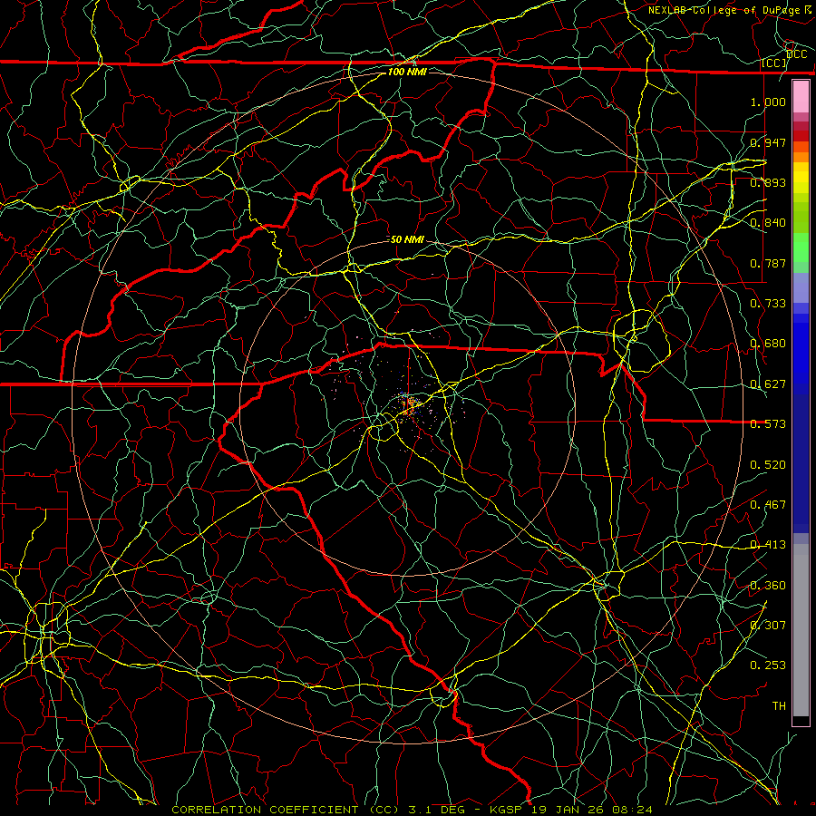Viewport: 816px width, 816px height.
Task: Click the 100 NMI range ring label
Action: 407,72
